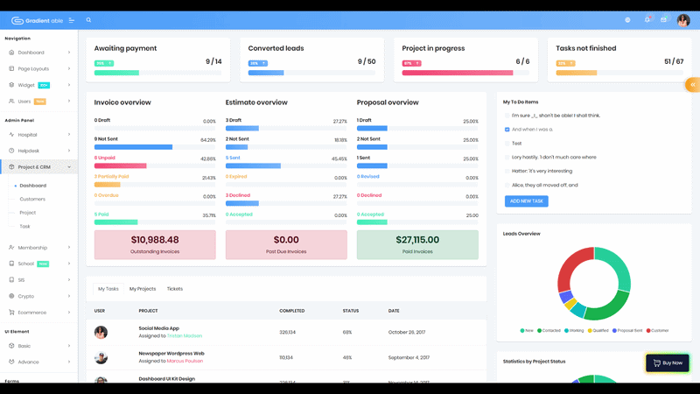The image size is (700, 394).
Task: Click the School sidebar icon
Action: (11, 264)
